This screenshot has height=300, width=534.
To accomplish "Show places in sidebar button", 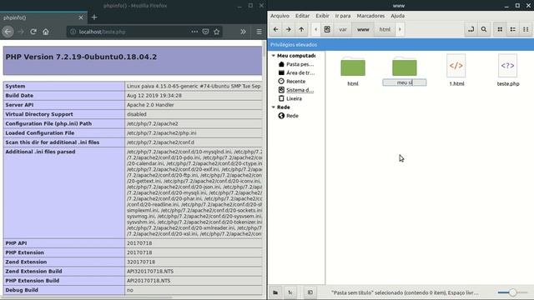I will 275,292.
